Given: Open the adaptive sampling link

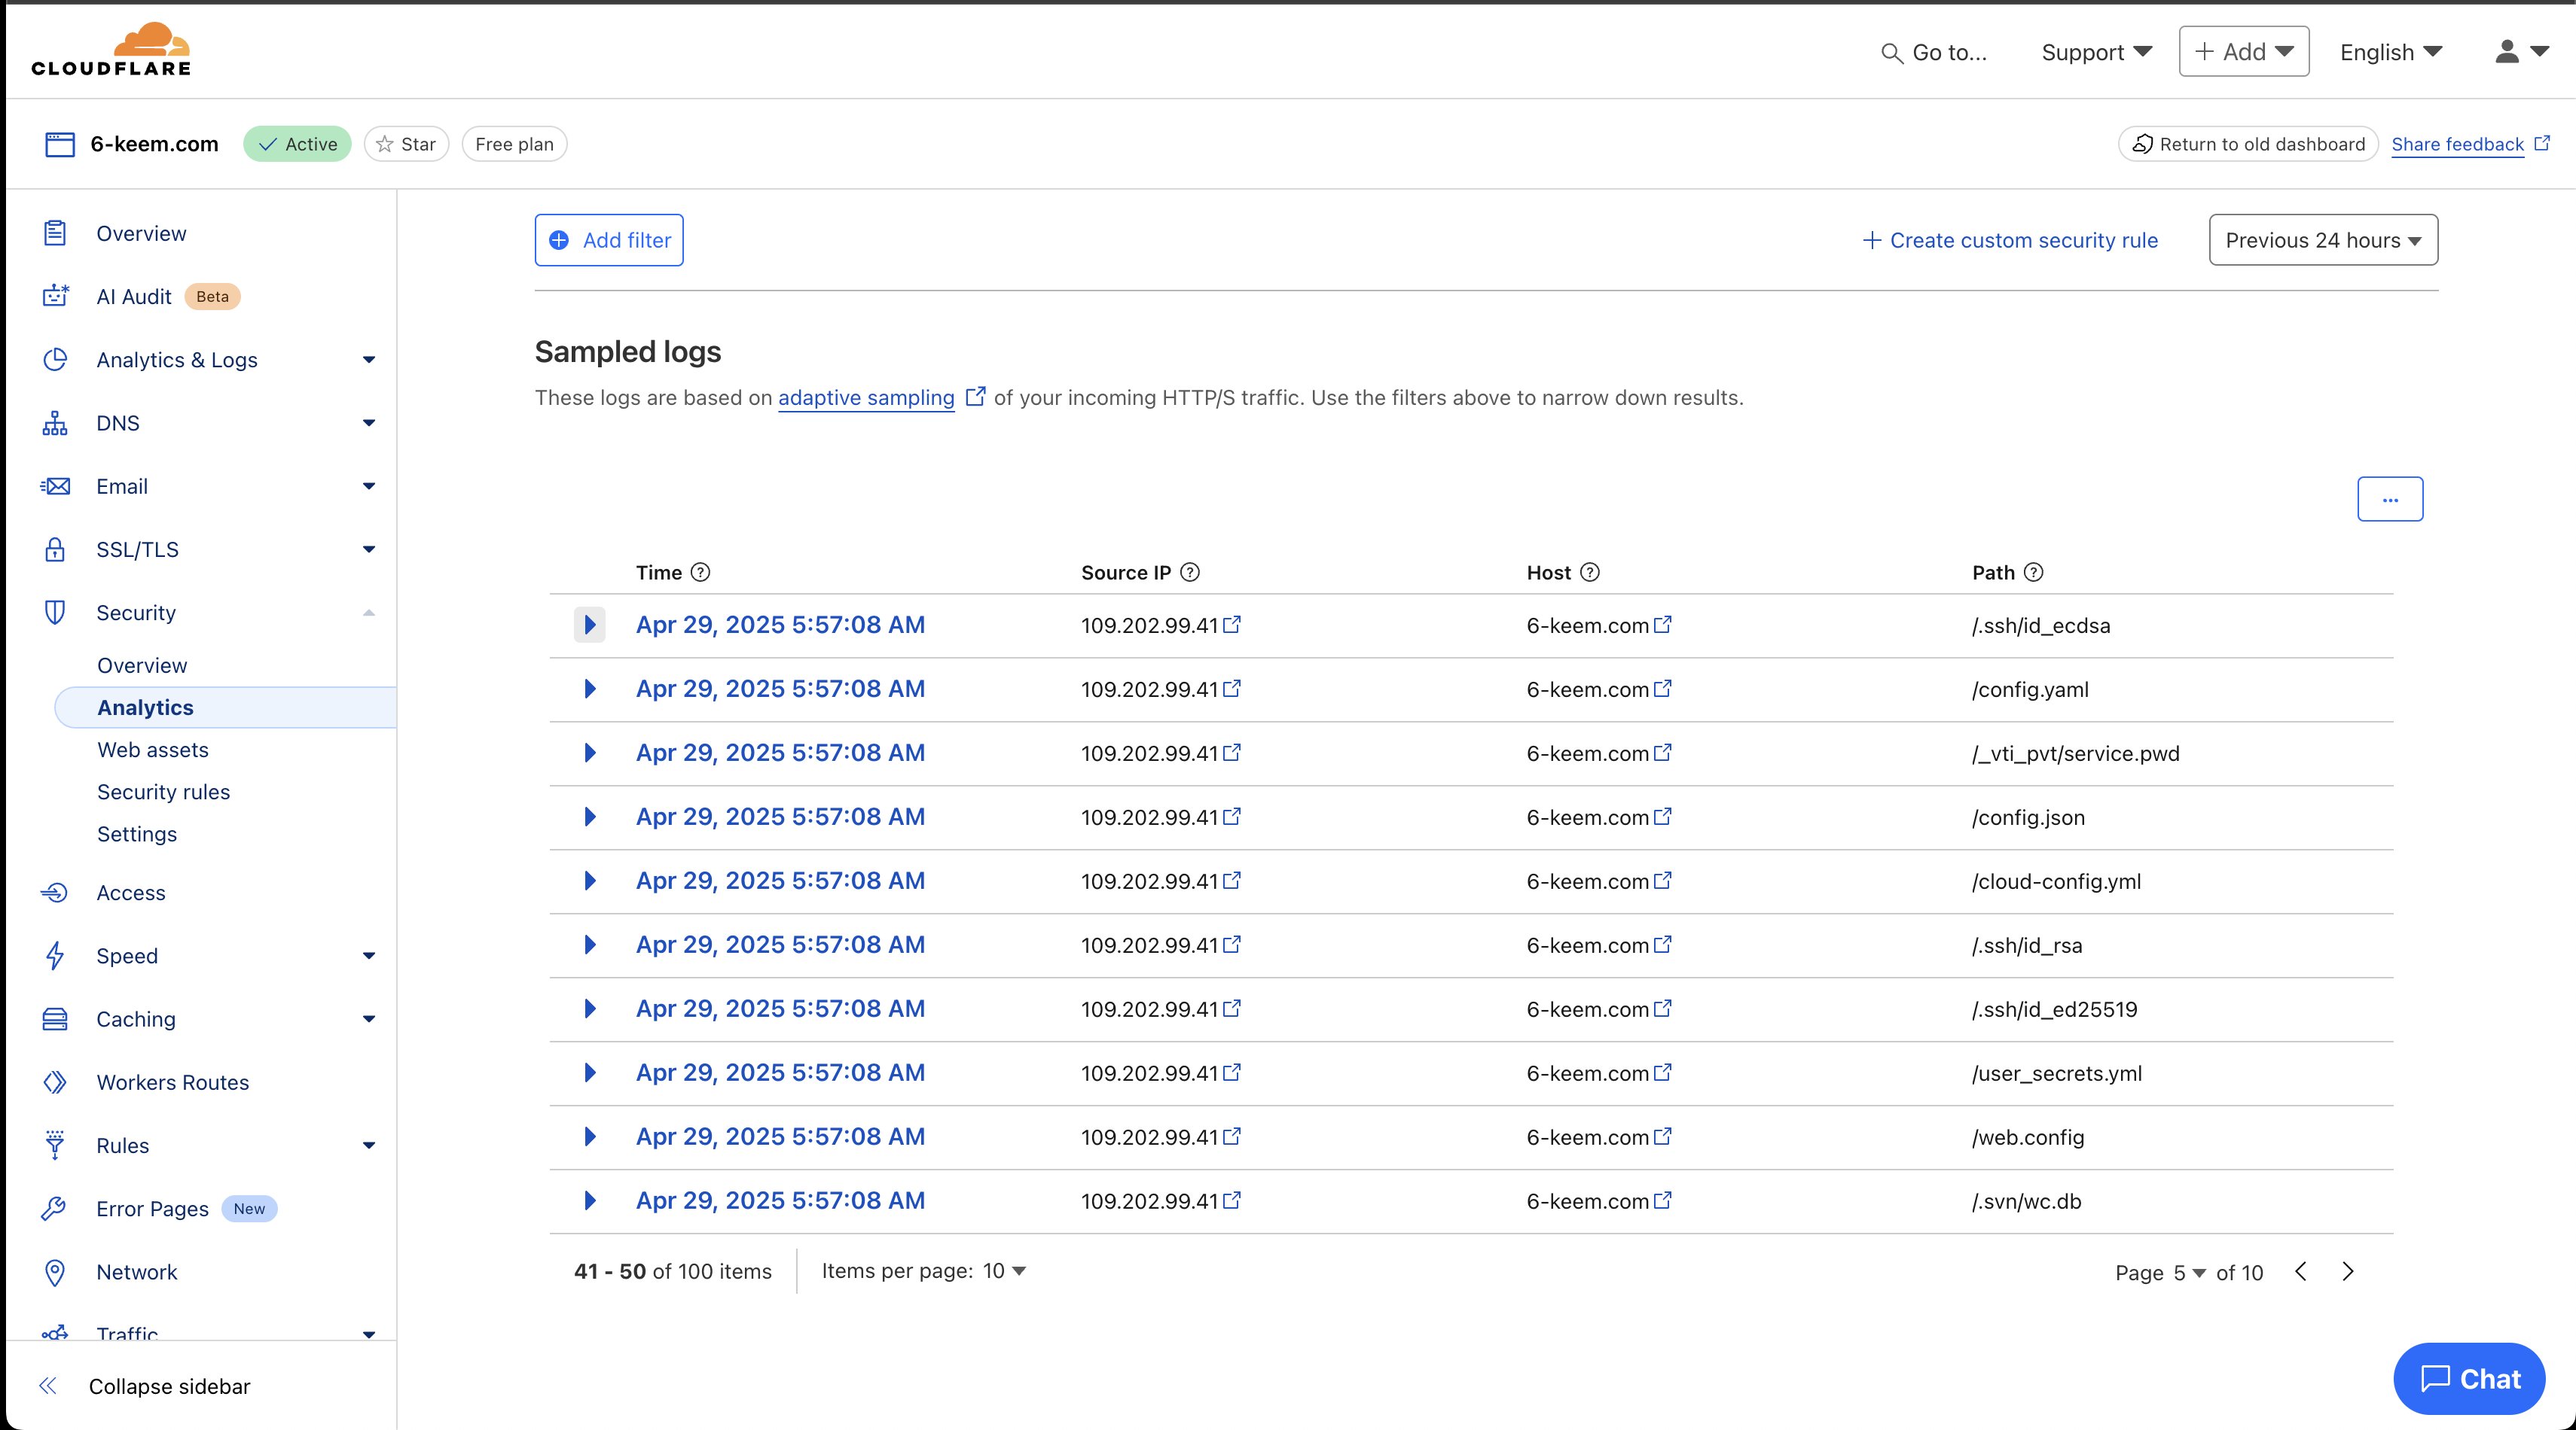Looking at the screenshot, I should pyautogui.click(x=866, y=397).
